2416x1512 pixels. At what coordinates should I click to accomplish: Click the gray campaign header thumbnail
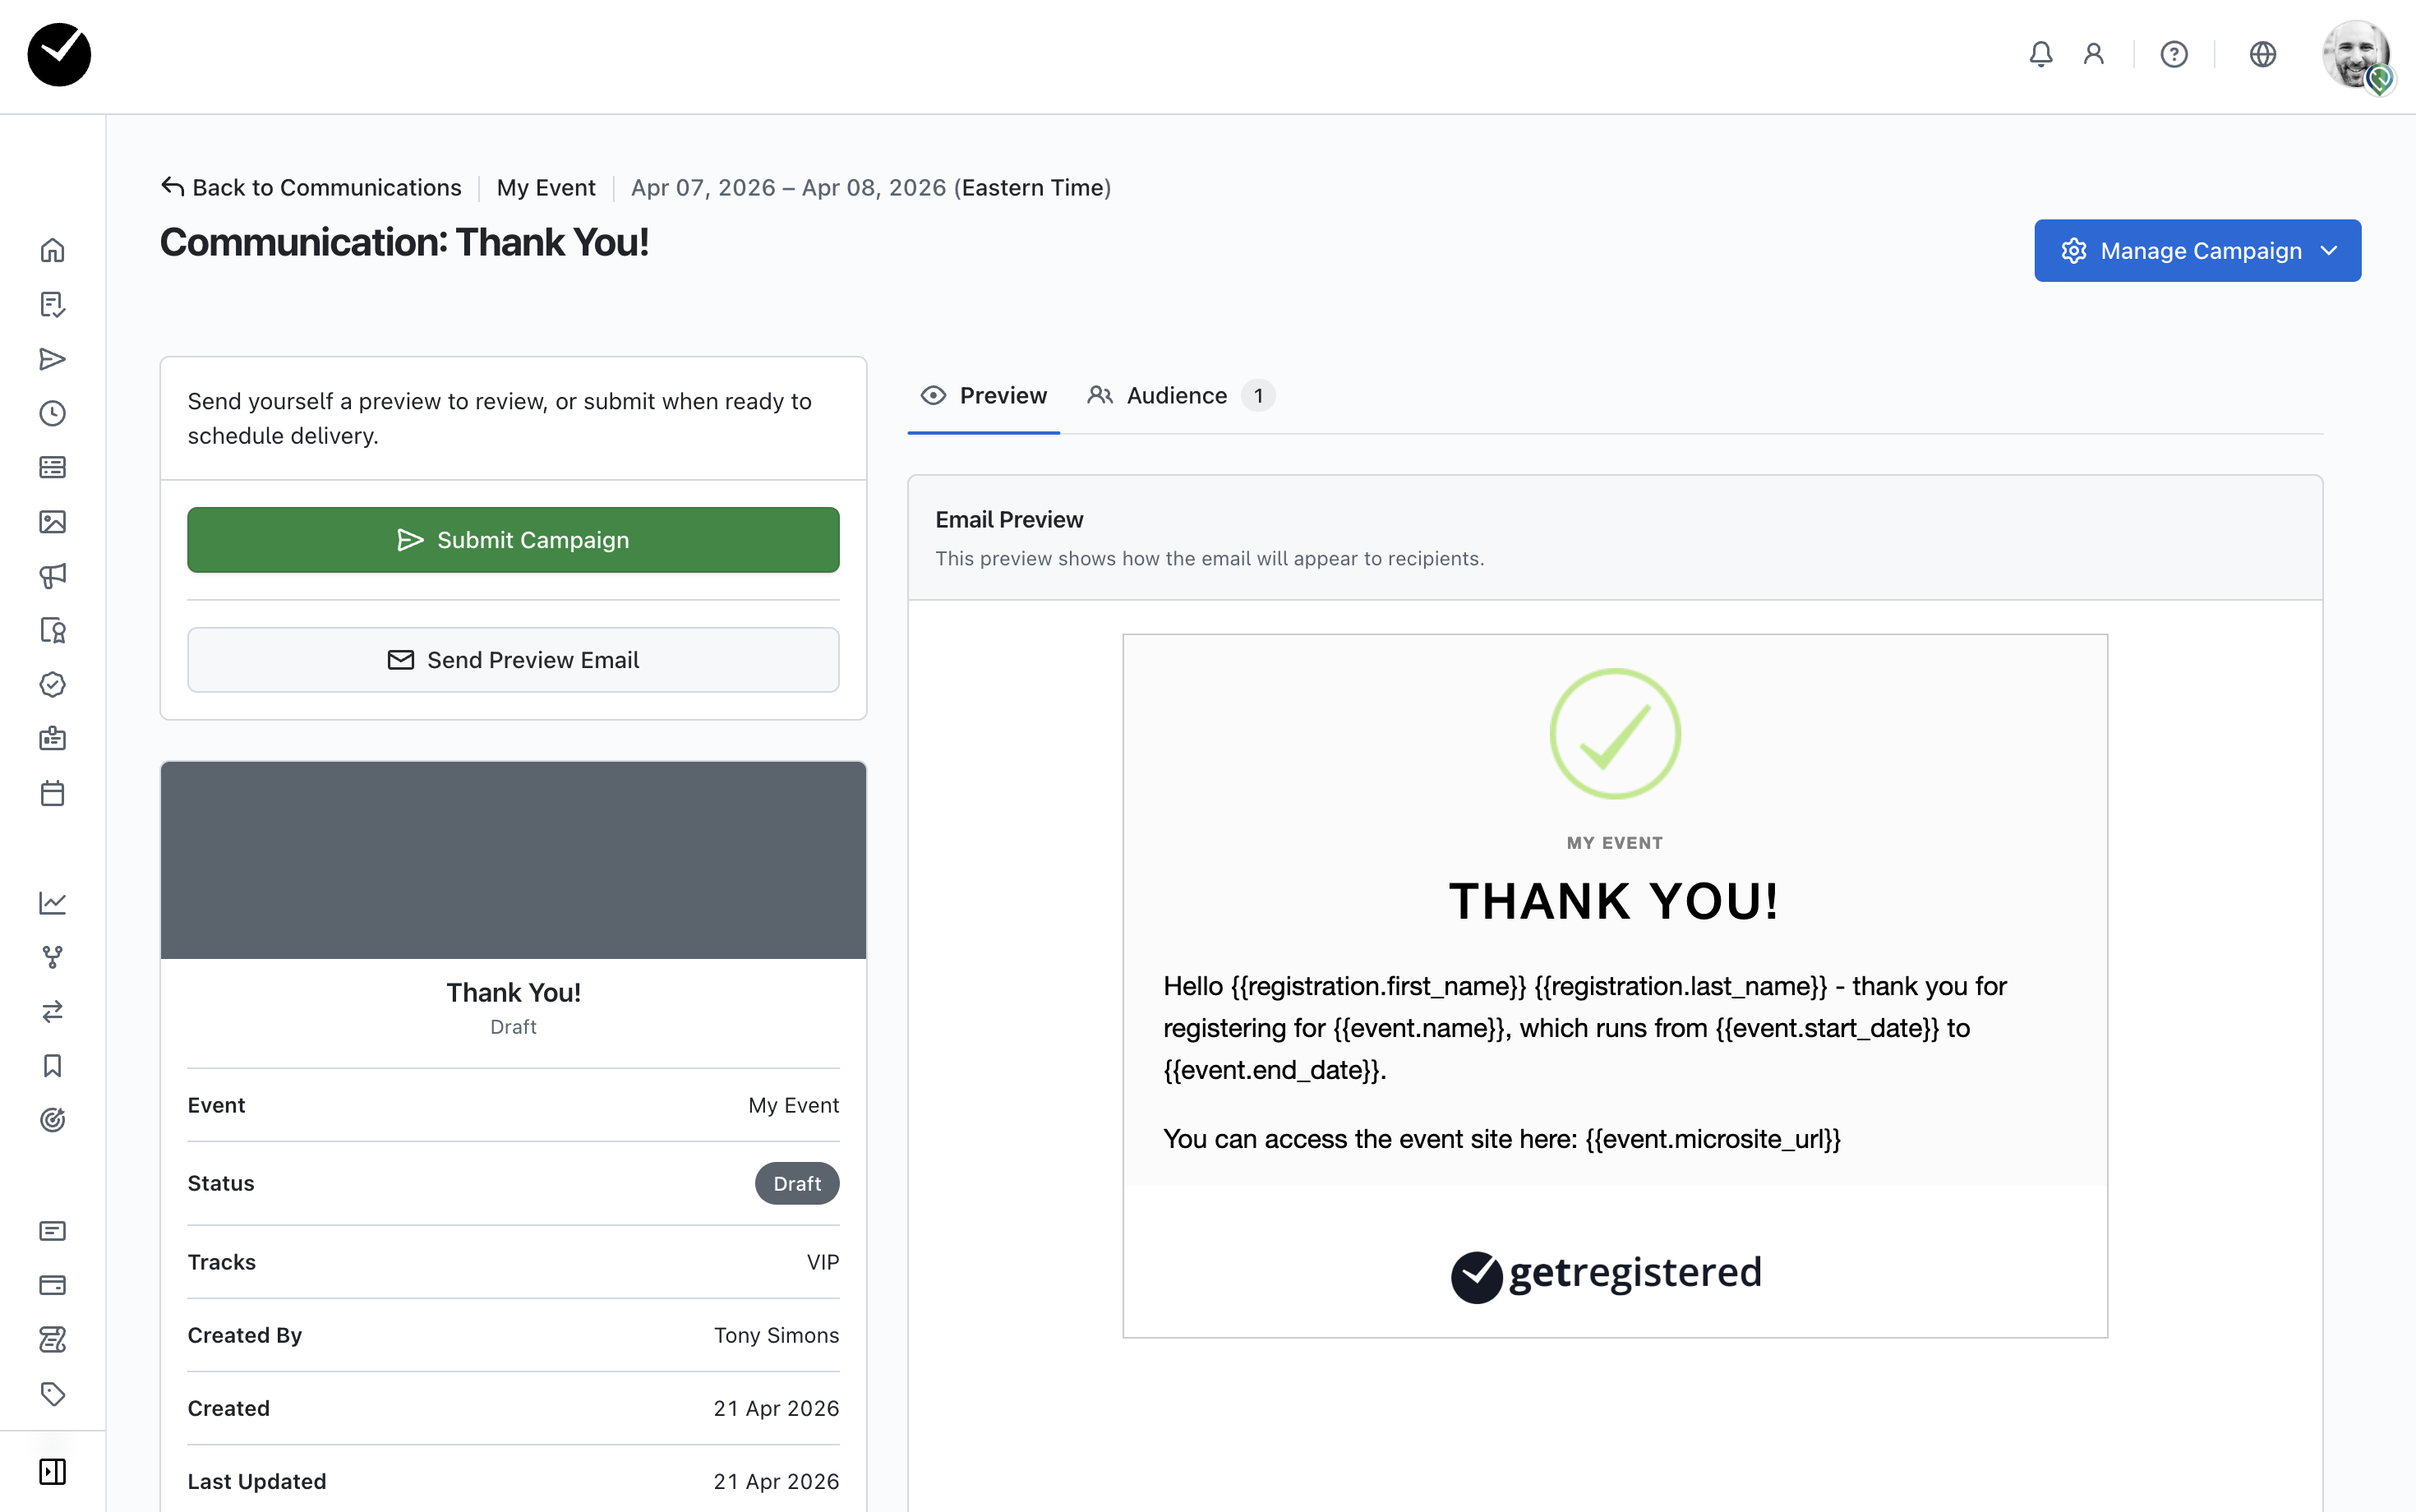pyautogui.click(x=513, y=860)
